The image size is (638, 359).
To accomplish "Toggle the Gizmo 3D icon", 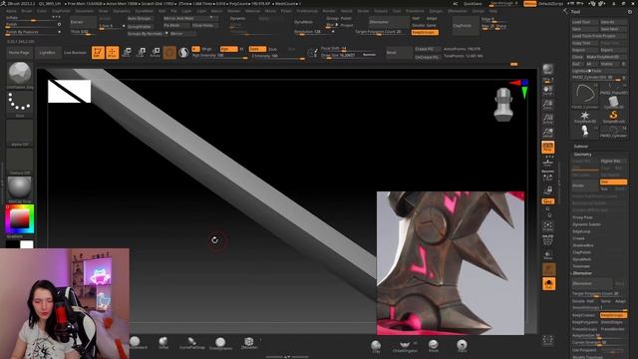I will tap(169, 52).
